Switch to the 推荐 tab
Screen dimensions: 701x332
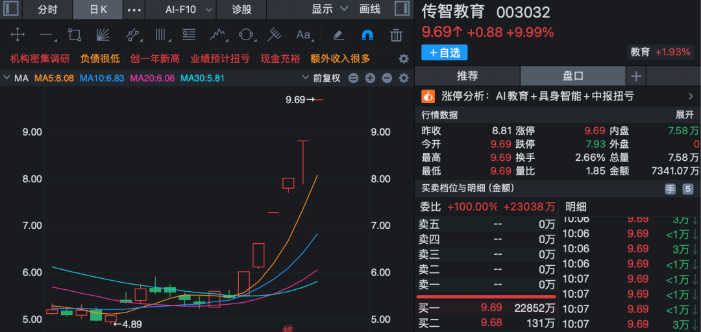tap(467, 77)
